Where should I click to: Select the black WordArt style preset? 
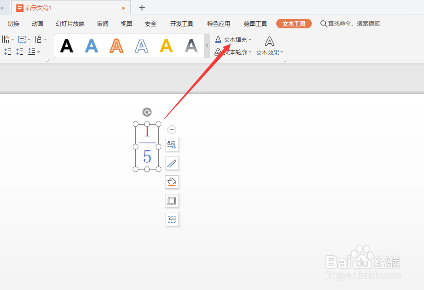[x=66, y=46]
